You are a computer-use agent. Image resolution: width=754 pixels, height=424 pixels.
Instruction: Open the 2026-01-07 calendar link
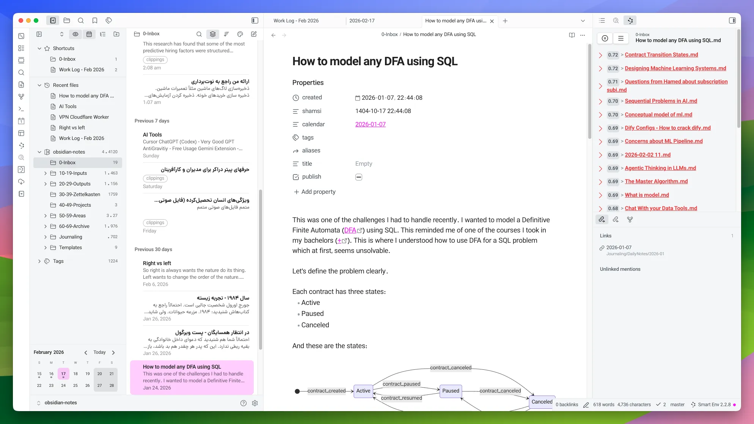click(370, 124)
